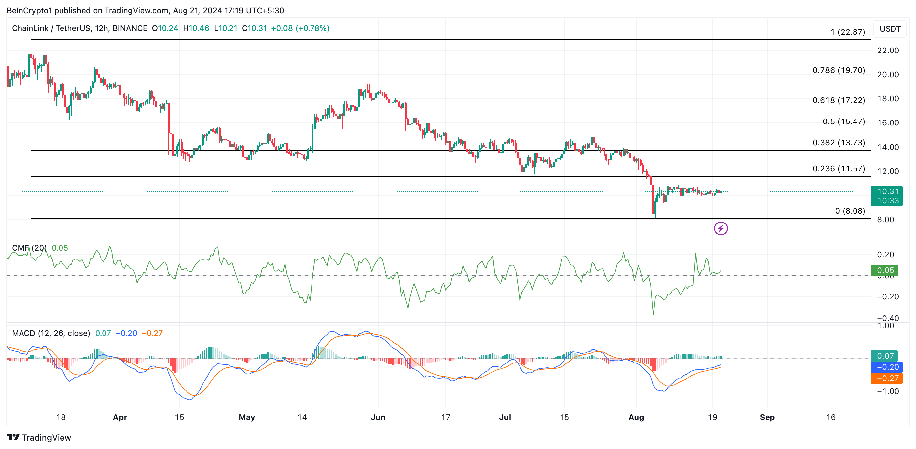Click the blue -0.20 MACD line tag
This screenshot has height=449, width=916.
(887, 367)
